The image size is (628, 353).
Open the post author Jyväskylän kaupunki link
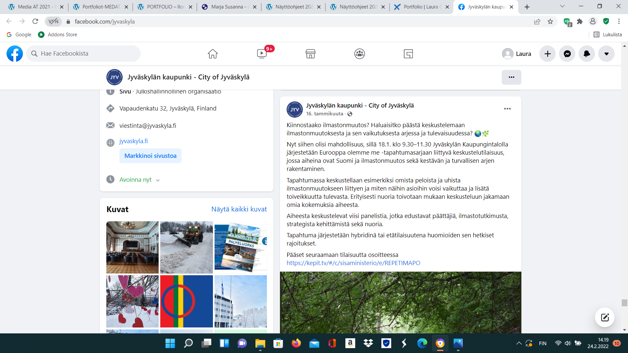[360, 105]
